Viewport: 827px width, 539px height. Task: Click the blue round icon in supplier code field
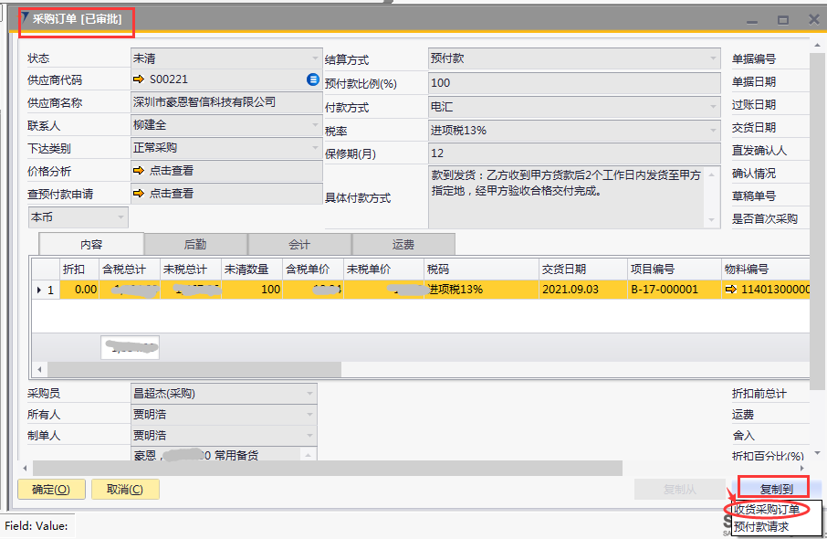click(x=313, y=80)
